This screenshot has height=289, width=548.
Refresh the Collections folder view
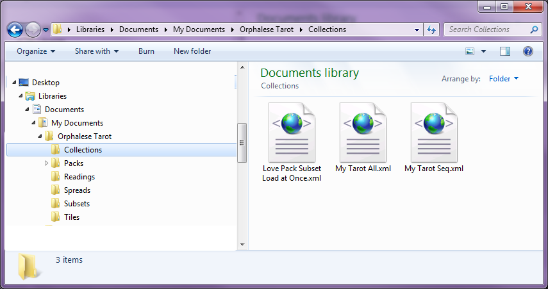pyautogui.click(x=431, y=29)
